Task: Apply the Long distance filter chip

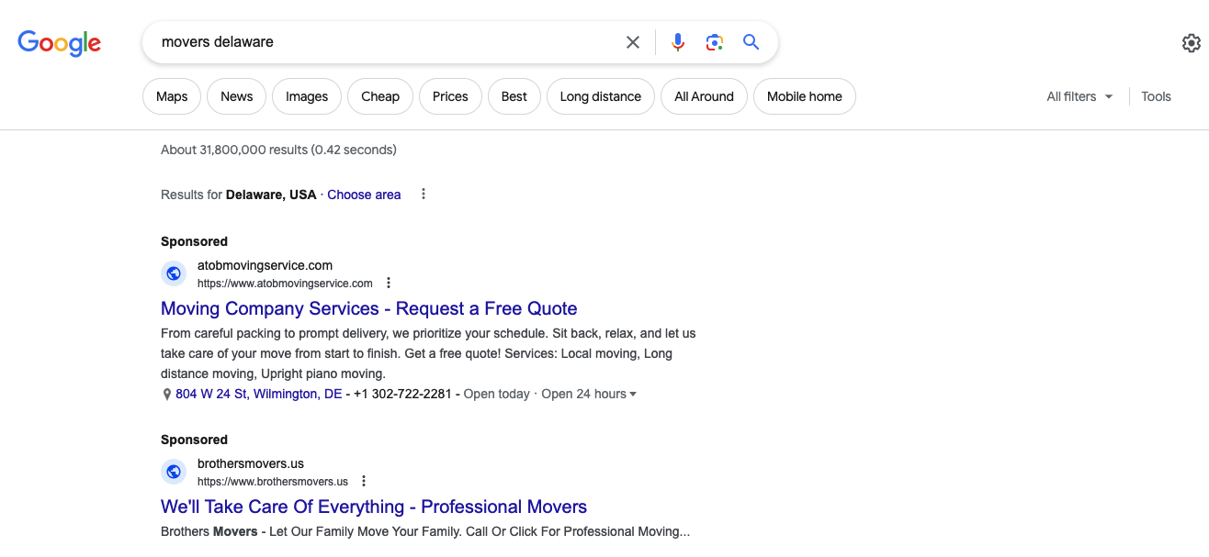Action: (600, 96)
